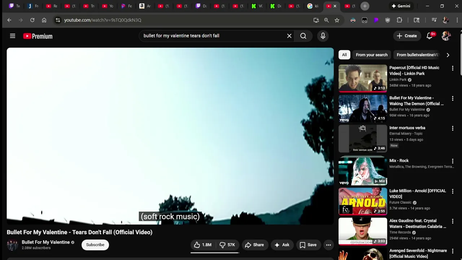The image size is (462, 260).
Task: Click the address bar URL
Action: 103,20
